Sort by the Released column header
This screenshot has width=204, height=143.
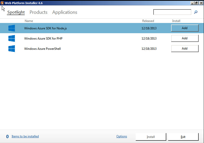pyautogui.click(x=148, y=21)
